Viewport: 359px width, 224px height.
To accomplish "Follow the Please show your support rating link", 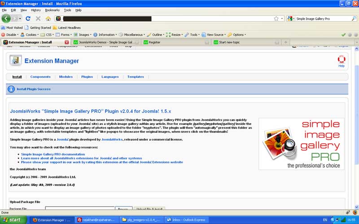I will pos(102,162).
